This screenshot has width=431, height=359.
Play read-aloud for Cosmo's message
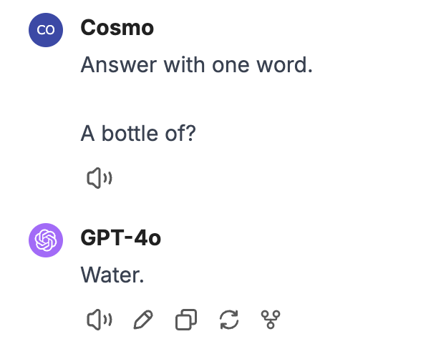(99, 179)
